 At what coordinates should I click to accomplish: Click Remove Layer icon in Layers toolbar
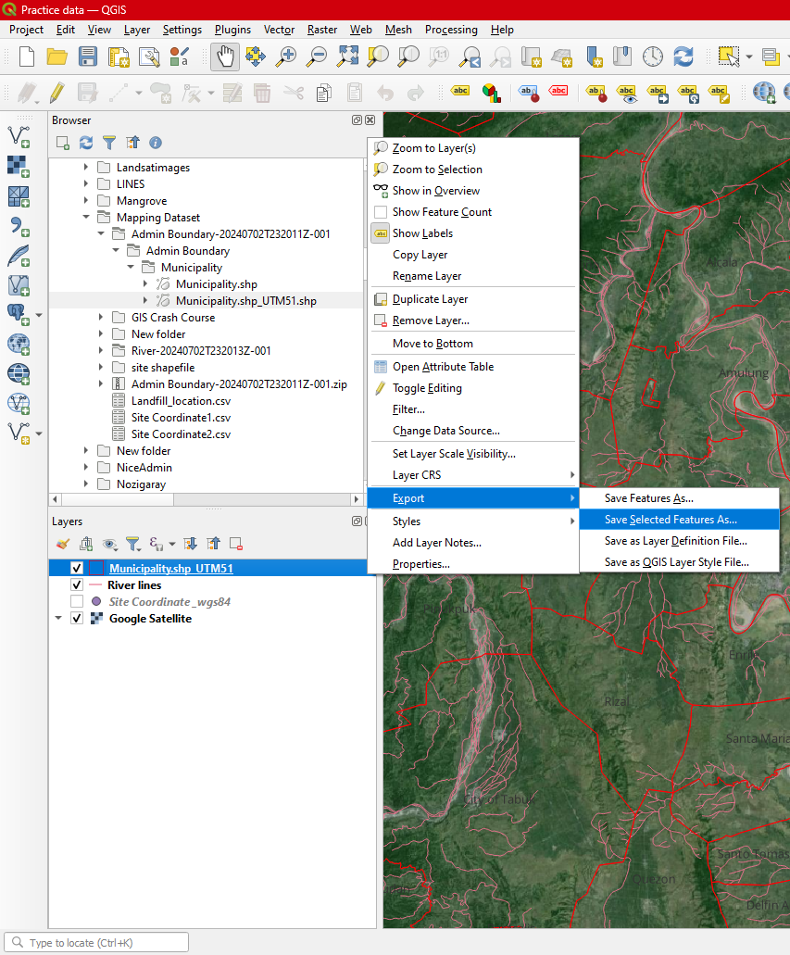click(236, 545)
